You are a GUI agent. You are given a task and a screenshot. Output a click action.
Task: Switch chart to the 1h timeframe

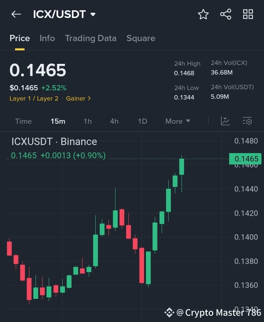pos(88,121)
